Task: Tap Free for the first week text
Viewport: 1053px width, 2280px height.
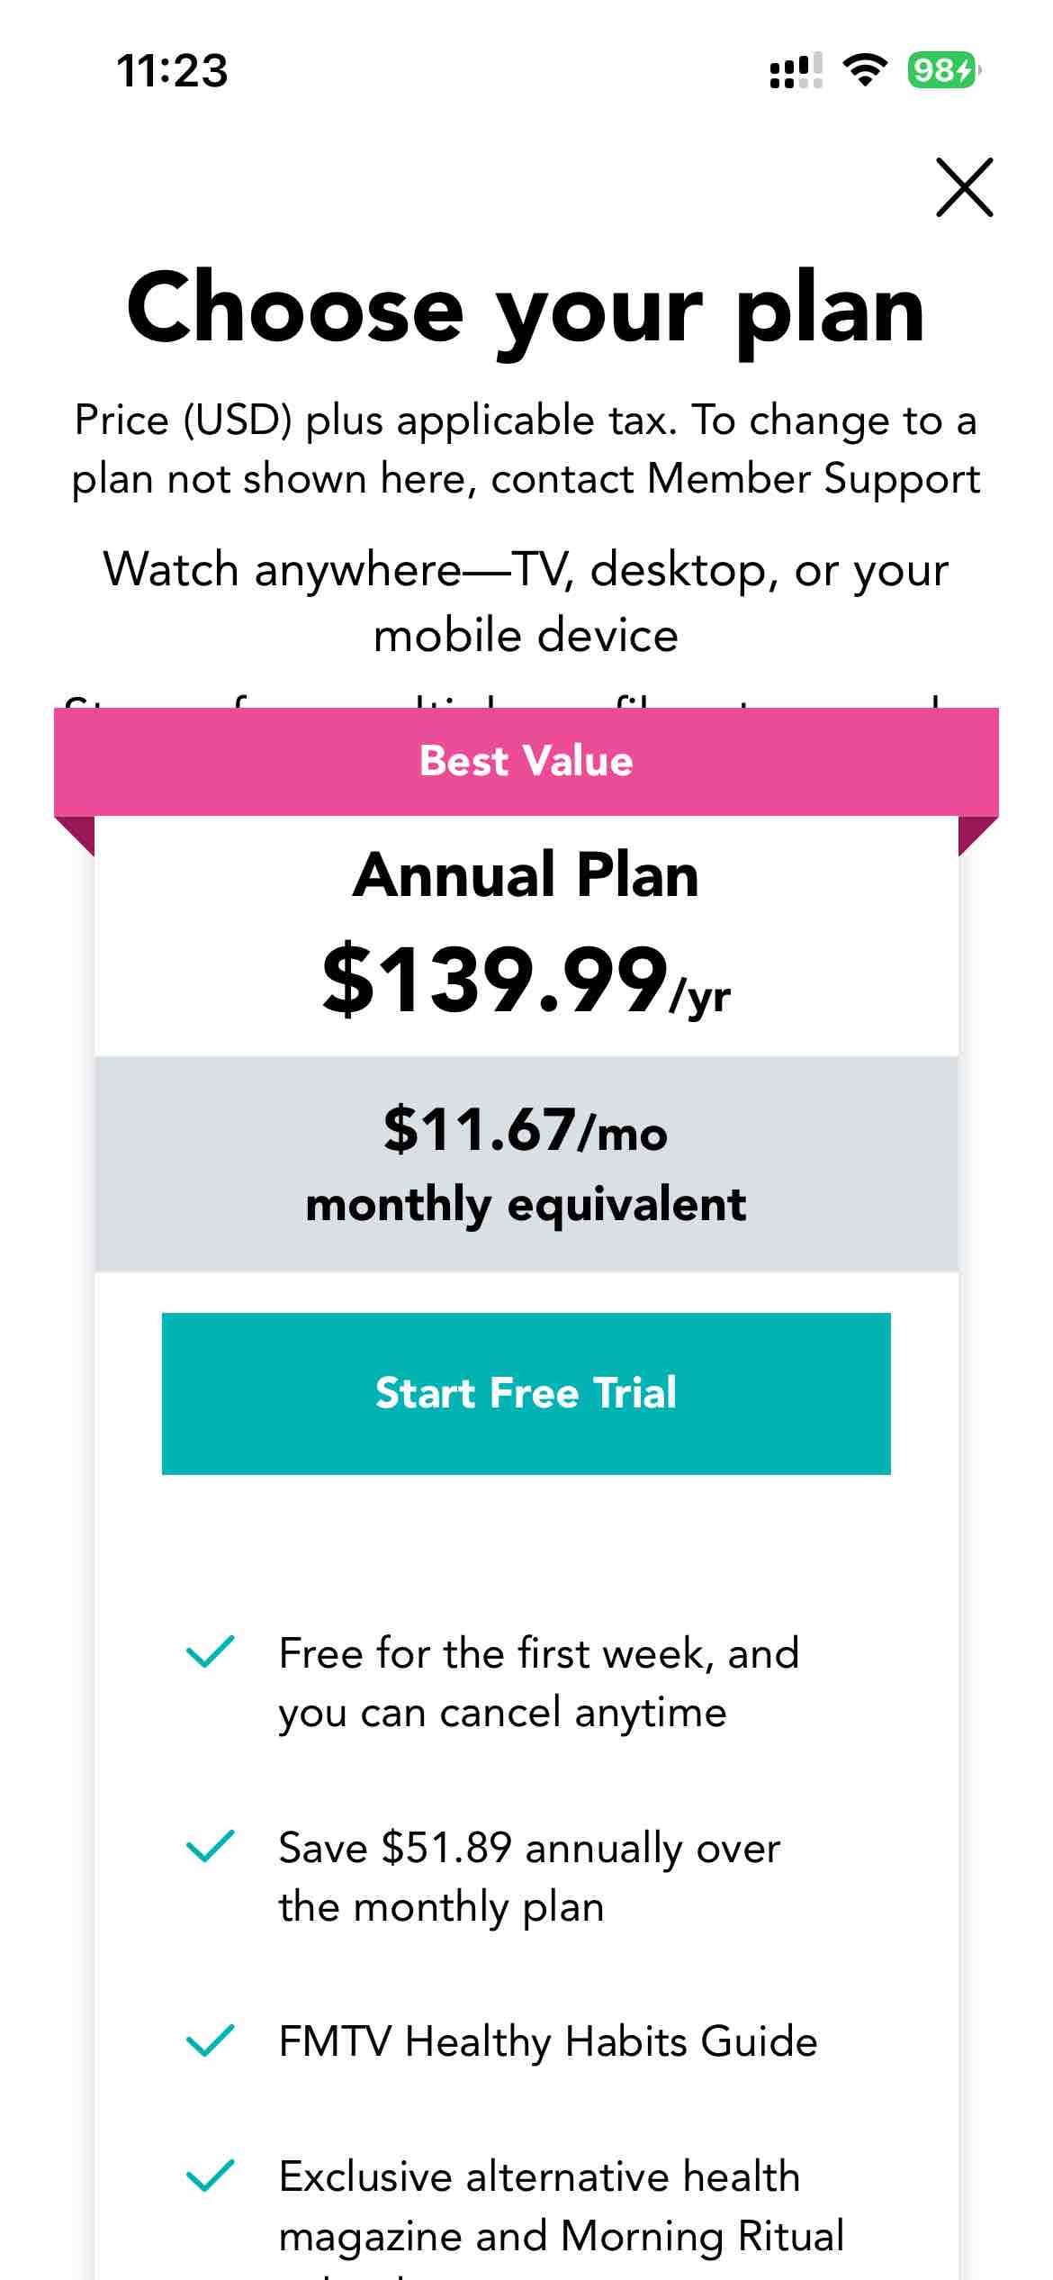Action: pyautogui.click(x=539, y=1683)
